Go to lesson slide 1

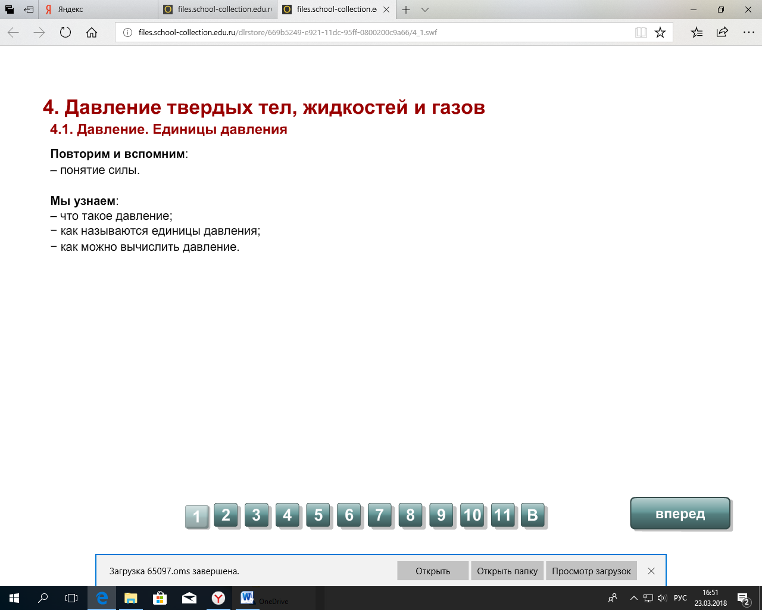(x=196, y=516)
